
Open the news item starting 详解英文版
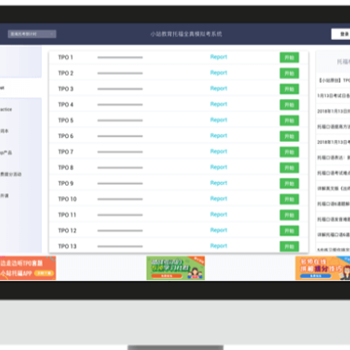pos(333,189)
